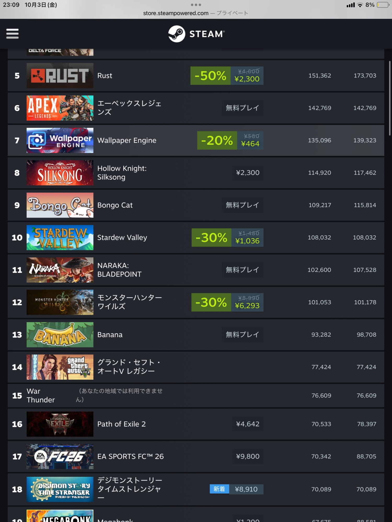Open the EA SPORTS FC 26 thumbnail

coord(60,456)
